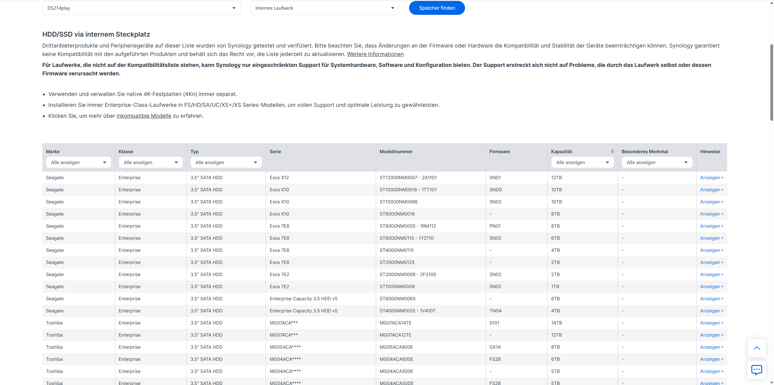The width and height of the screenshot is (774, 385).
Task: Open the DS214play model dropdown
Action: [141, 8]
